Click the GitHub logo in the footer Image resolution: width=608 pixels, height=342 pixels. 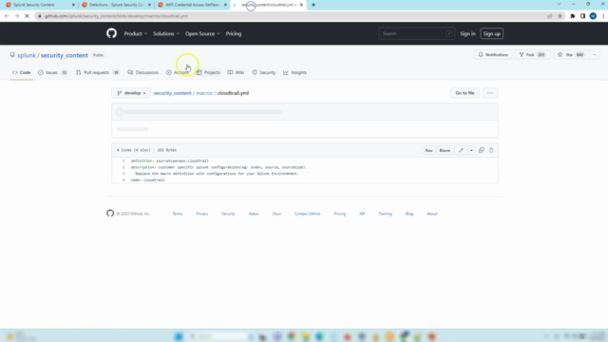[110, 213]
